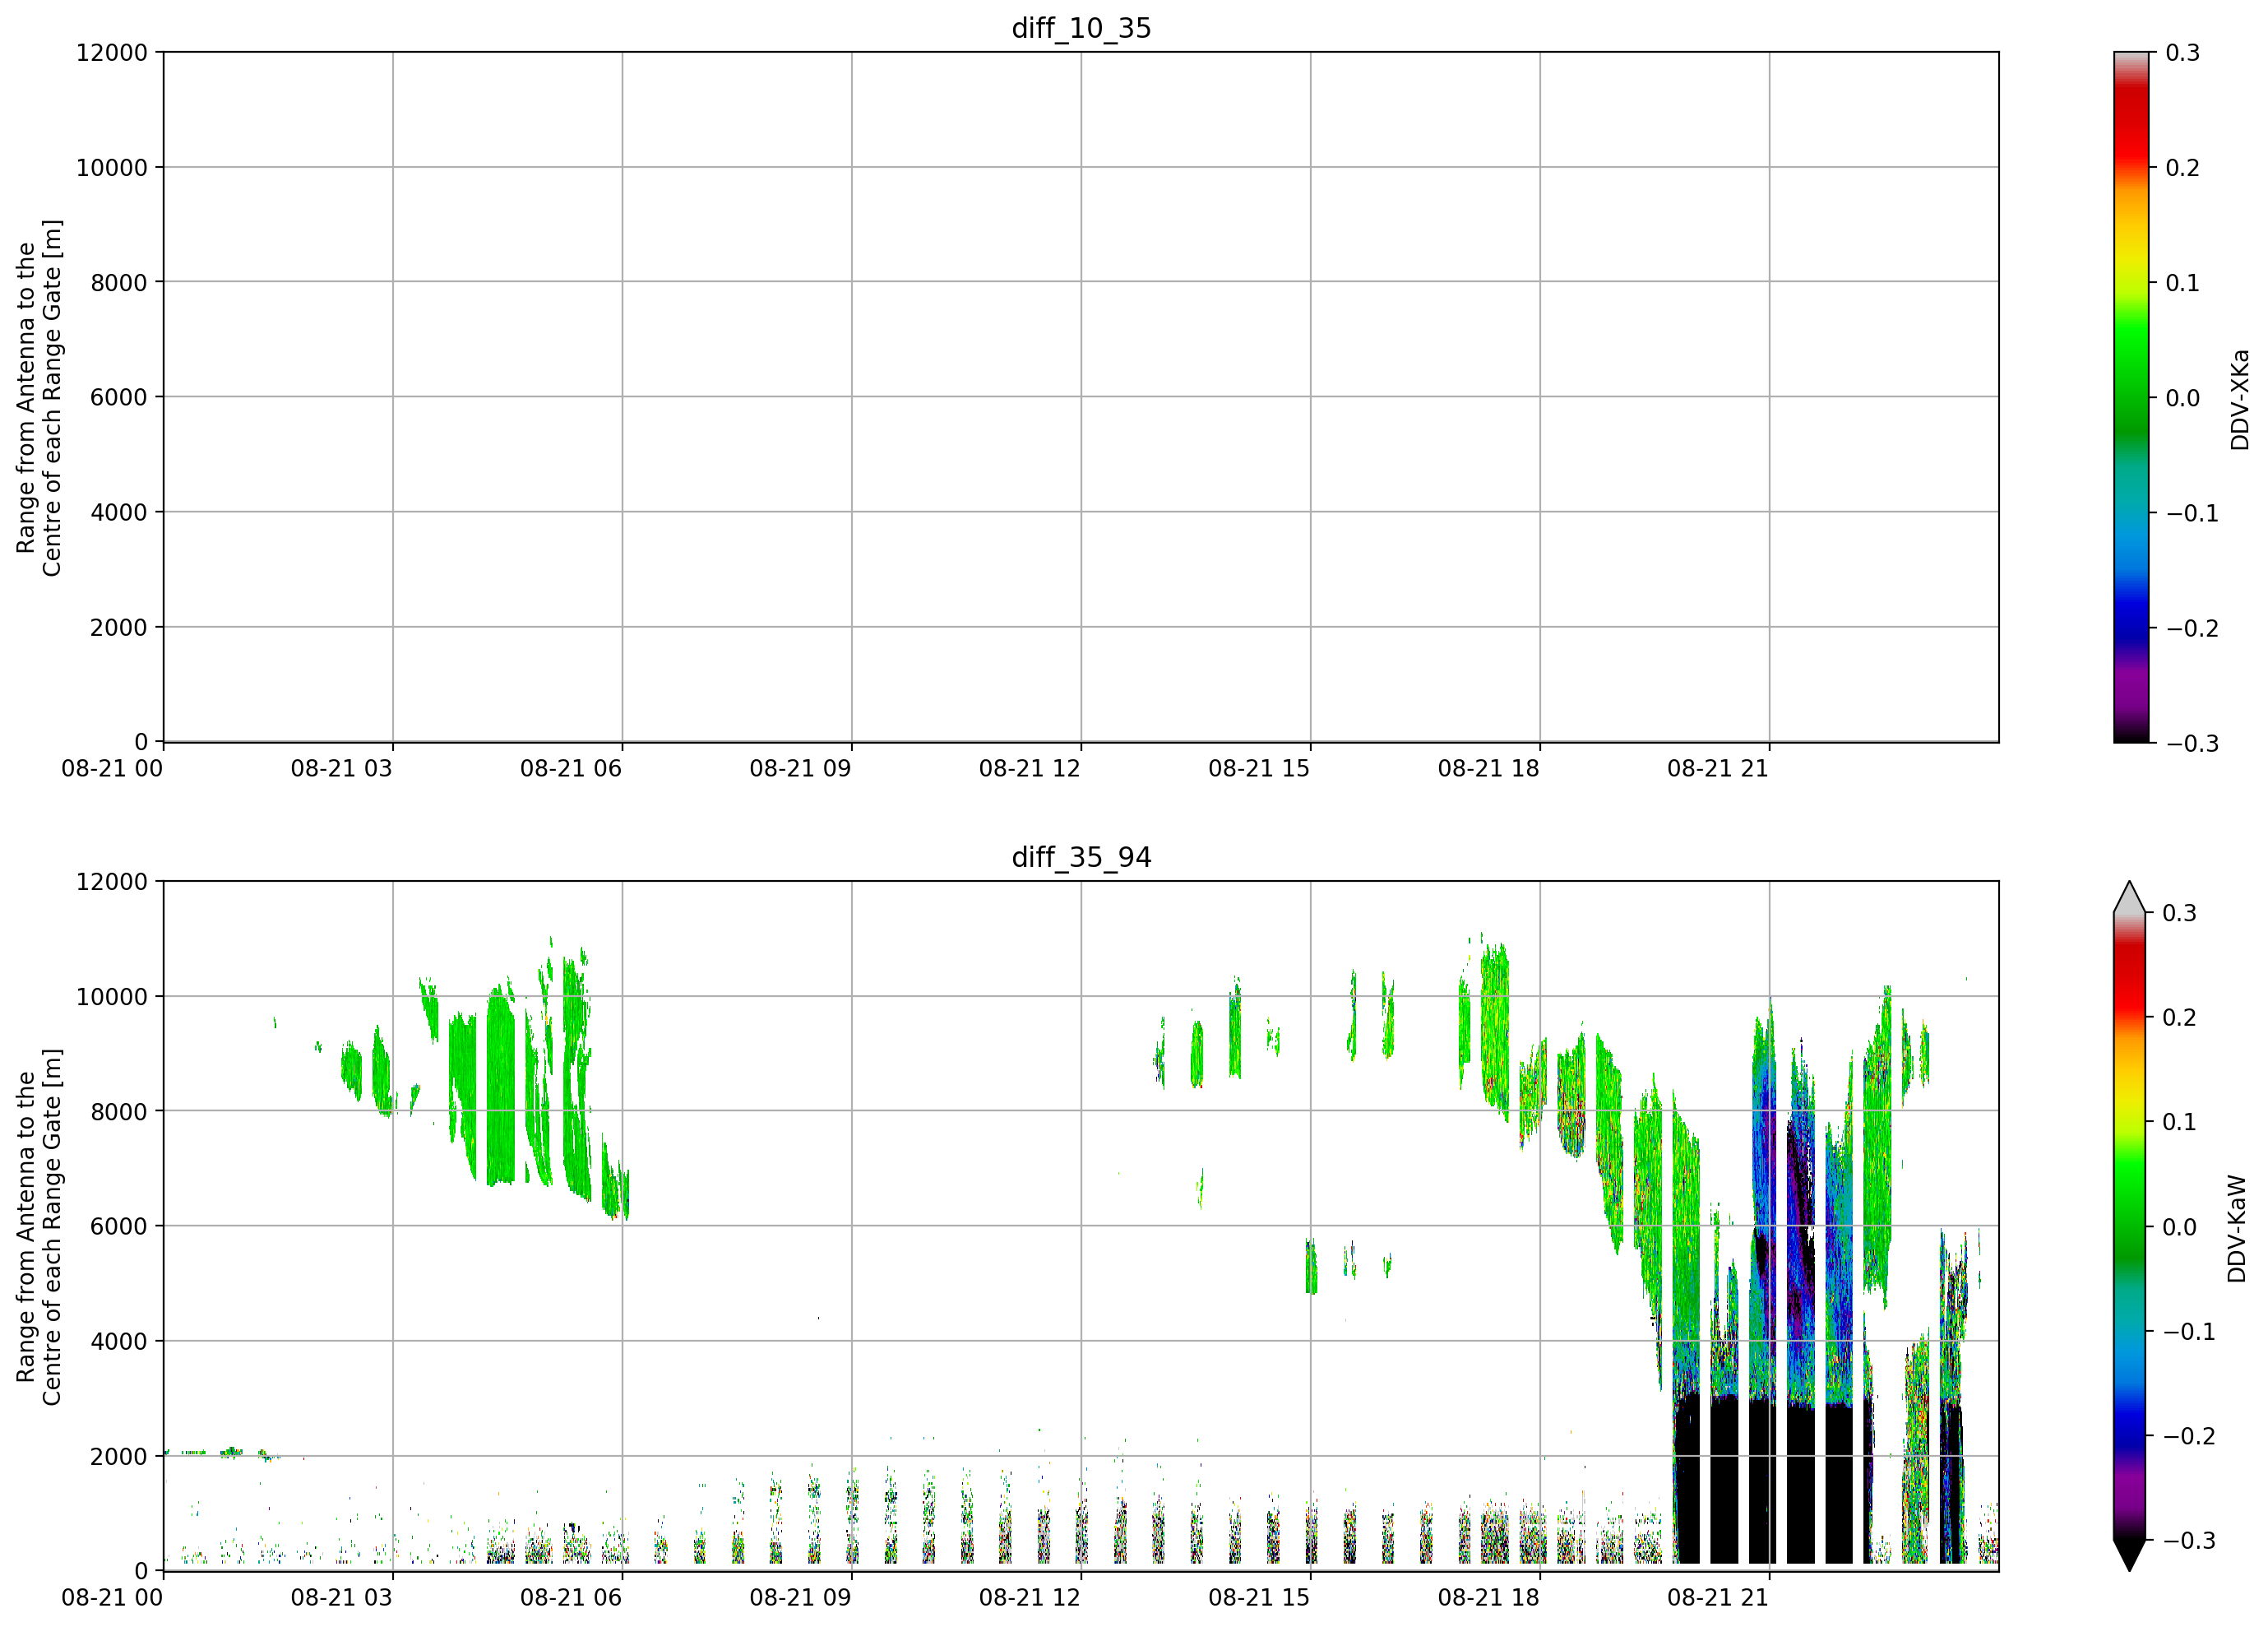Image resolution: width=2268 pixels, height=1627 pixels.
Task: Click the diff_35_94 plot title
Action: click(1081, 857)
